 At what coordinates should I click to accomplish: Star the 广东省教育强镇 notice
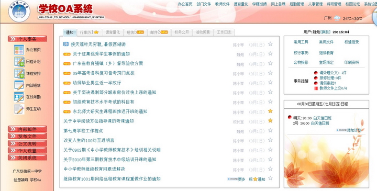(270, 63)
